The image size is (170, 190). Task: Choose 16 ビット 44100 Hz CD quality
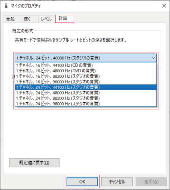tap(86, 65)
